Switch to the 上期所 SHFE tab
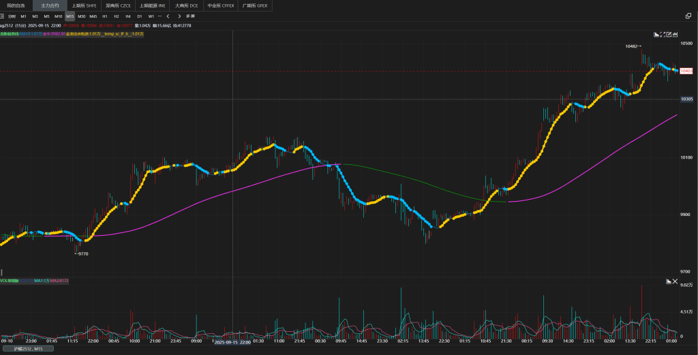 84,5
